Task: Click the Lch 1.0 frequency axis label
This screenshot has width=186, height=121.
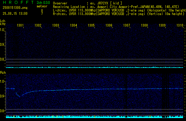Action: (2, 30)
